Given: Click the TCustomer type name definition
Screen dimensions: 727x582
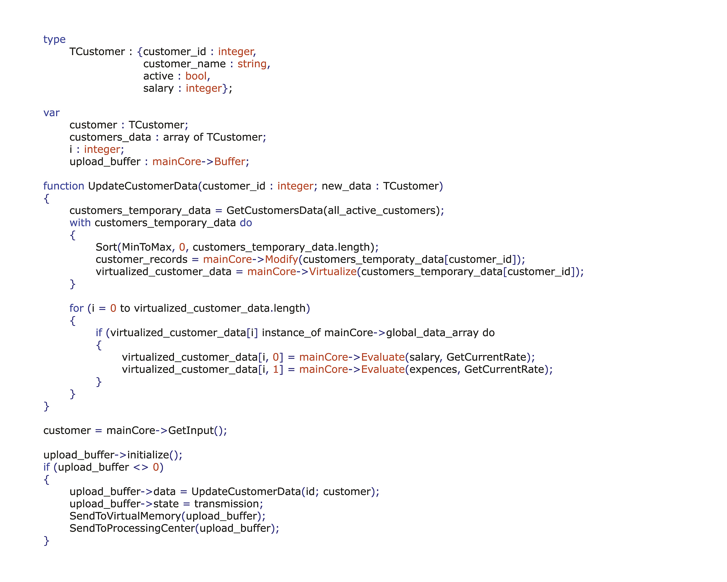Looking at the screenshot, I should [97, 52].
